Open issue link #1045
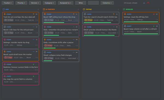Screen dimensions: 164x100 tap(9, 14)
